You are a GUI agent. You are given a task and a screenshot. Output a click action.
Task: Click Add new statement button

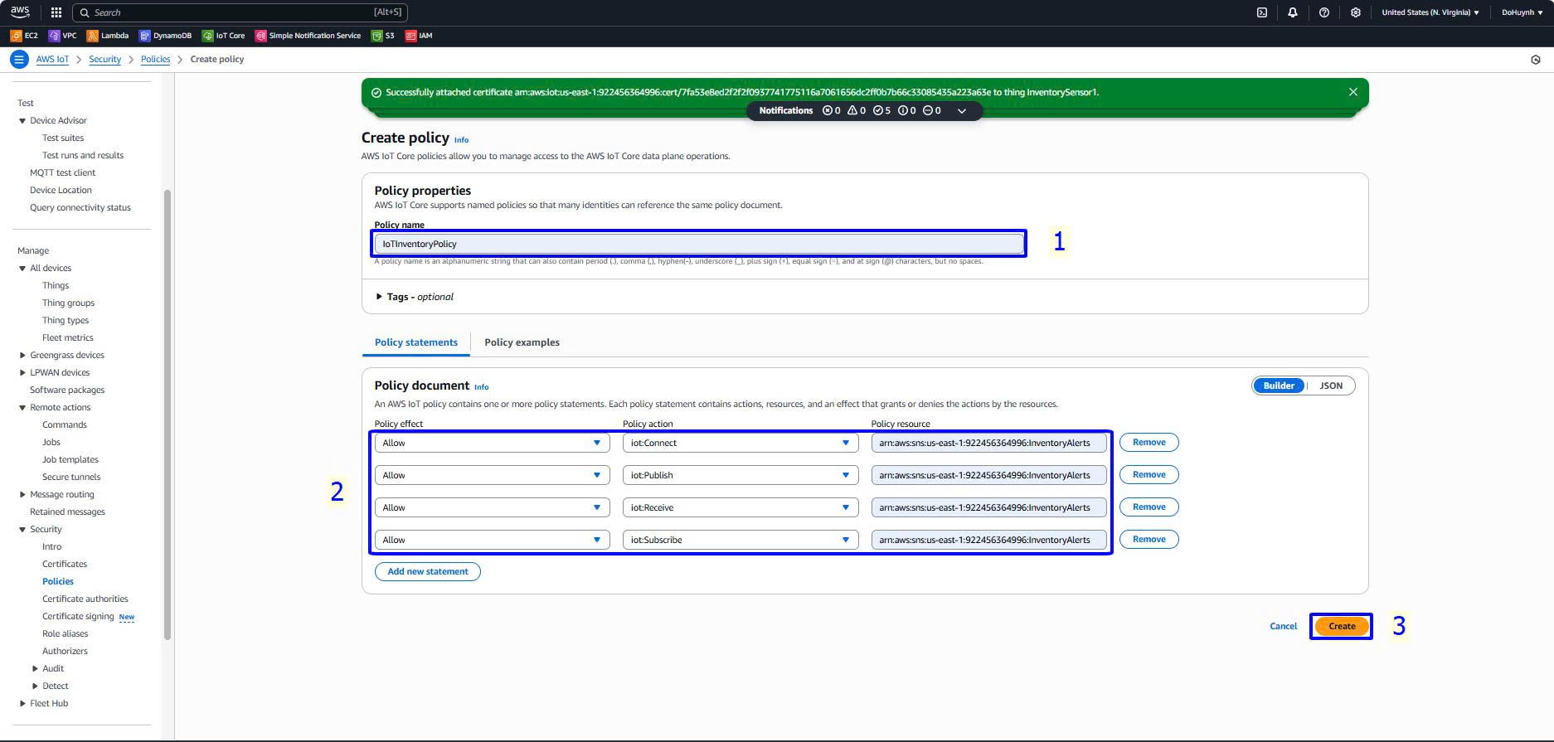[427, 571]
